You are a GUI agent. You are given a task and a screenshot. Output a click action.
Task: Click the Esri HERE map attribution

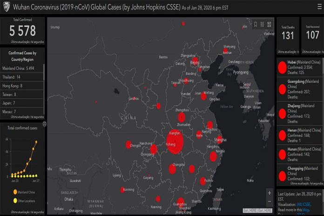coord(257,210)
